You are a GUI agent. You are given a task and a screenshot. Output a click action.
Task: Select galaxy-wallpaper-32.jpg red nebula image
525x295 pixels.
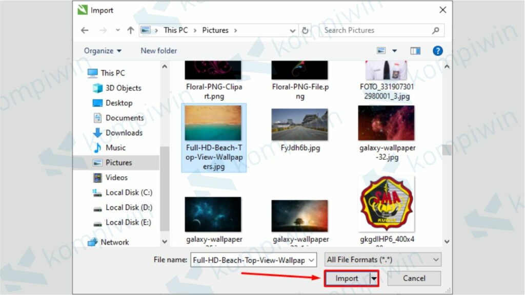tap(387, 123)
